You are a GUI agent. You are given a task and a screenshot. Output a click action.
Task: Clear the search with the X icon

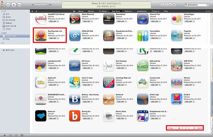point(207,5)
